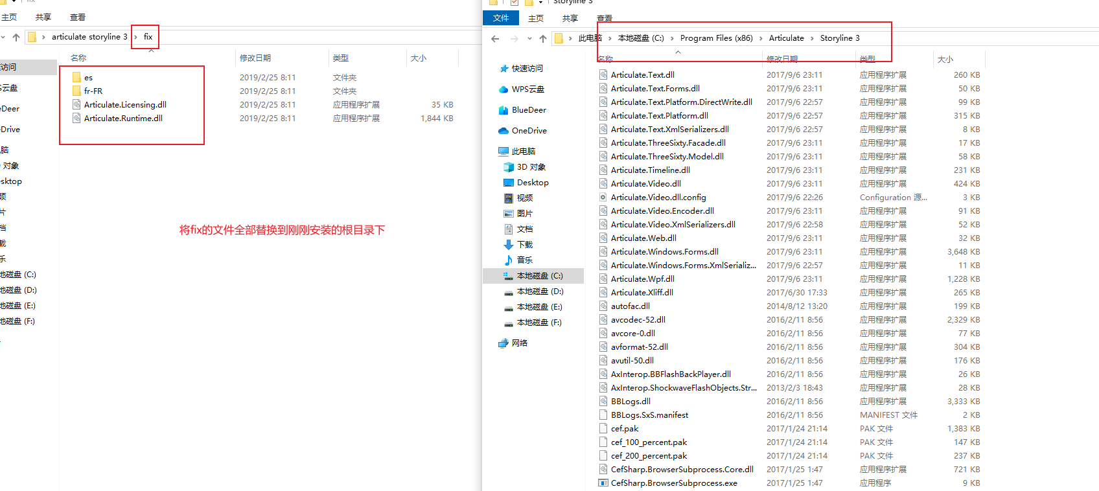Click the back arrow in Storyline 3 window
1099x491 pixels.
(x=495, y=39)
